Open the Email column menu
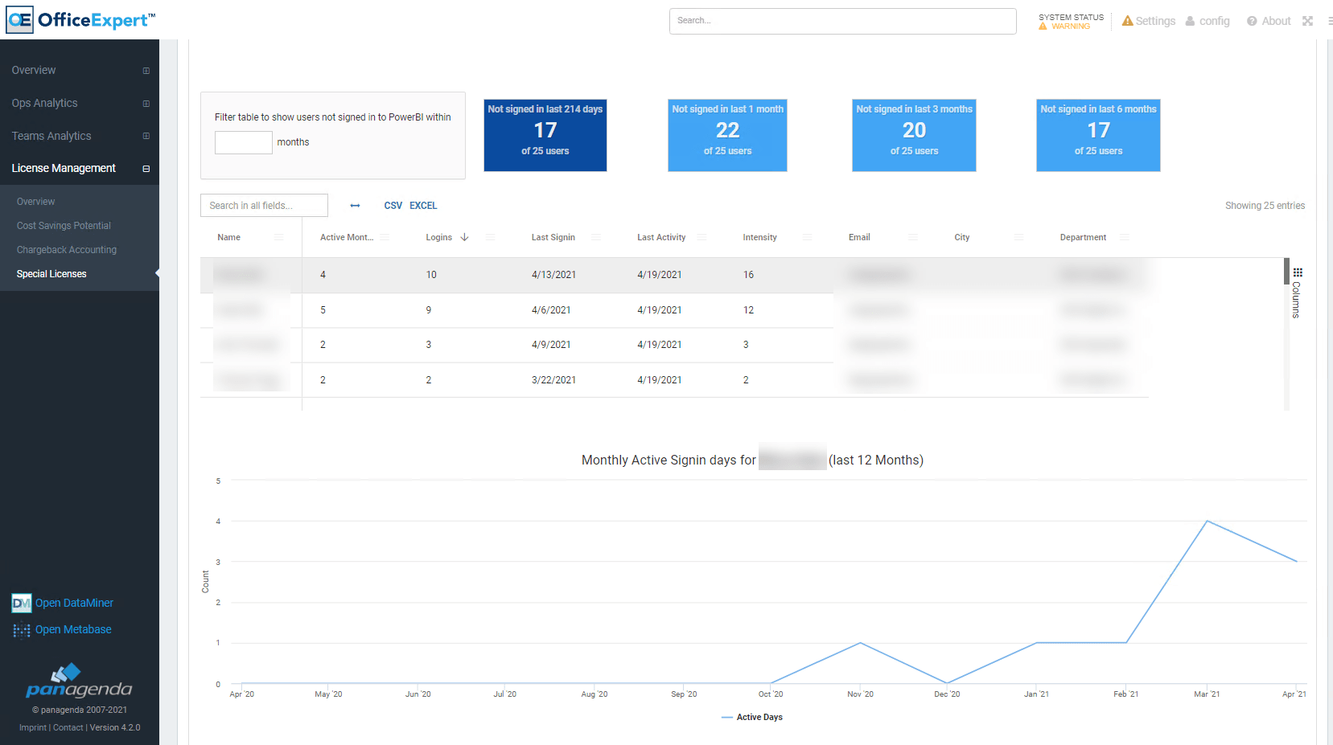 pos(912,237)
